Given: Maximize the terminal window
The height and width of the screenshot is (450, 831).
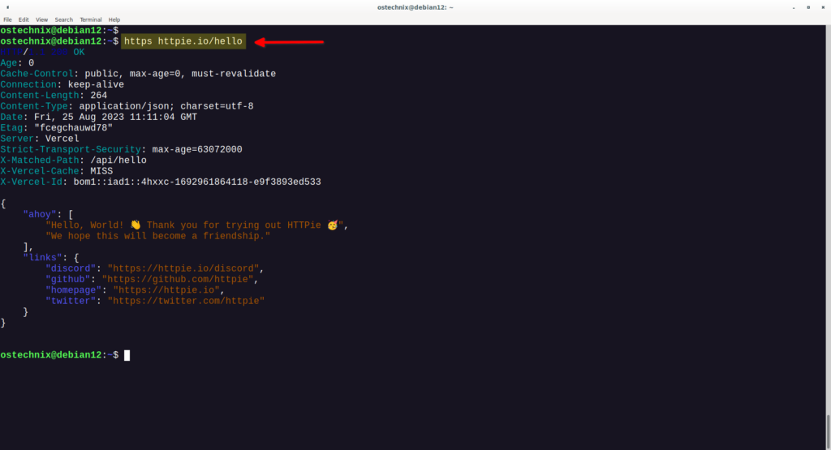Looking at the screenshot, I should point(808,7).
